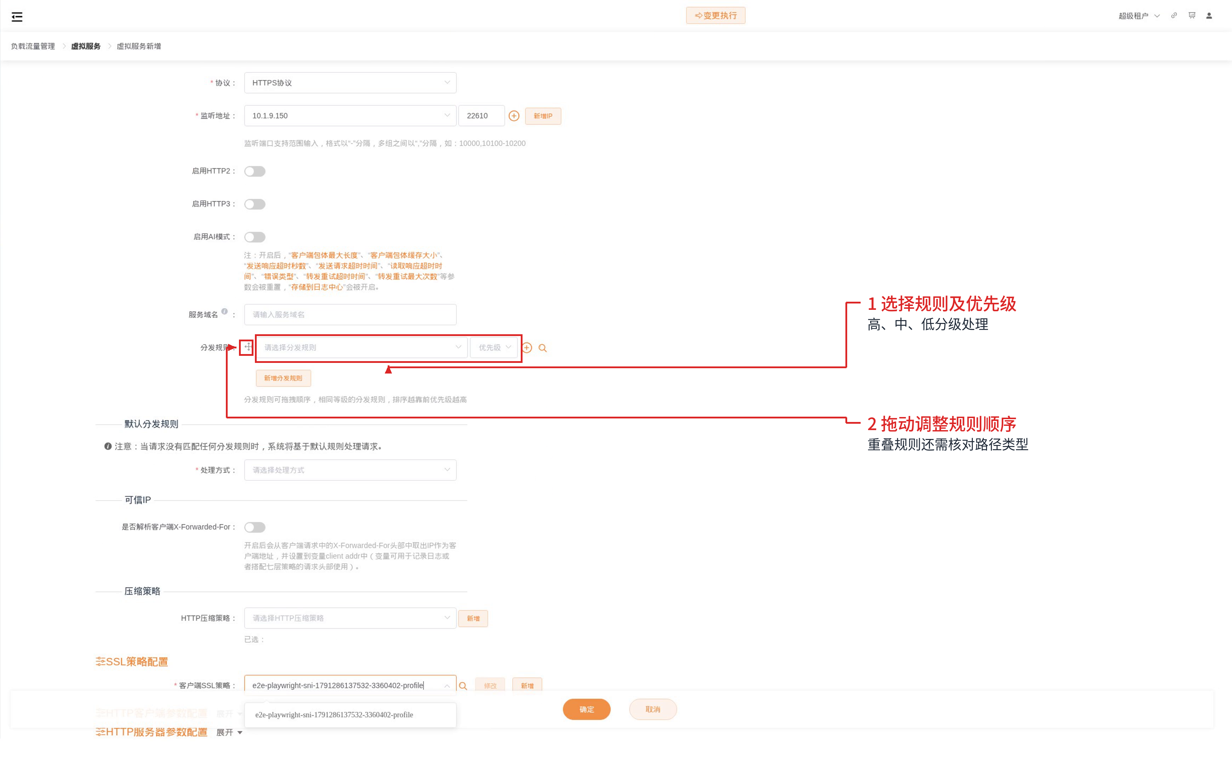Click the drag handle of dispatch rule row

click(247, 347)
